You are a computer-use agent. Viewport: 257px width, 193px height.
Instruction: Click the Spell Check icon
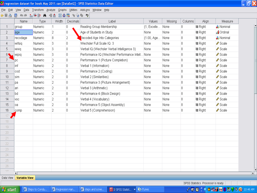[87, 16]
